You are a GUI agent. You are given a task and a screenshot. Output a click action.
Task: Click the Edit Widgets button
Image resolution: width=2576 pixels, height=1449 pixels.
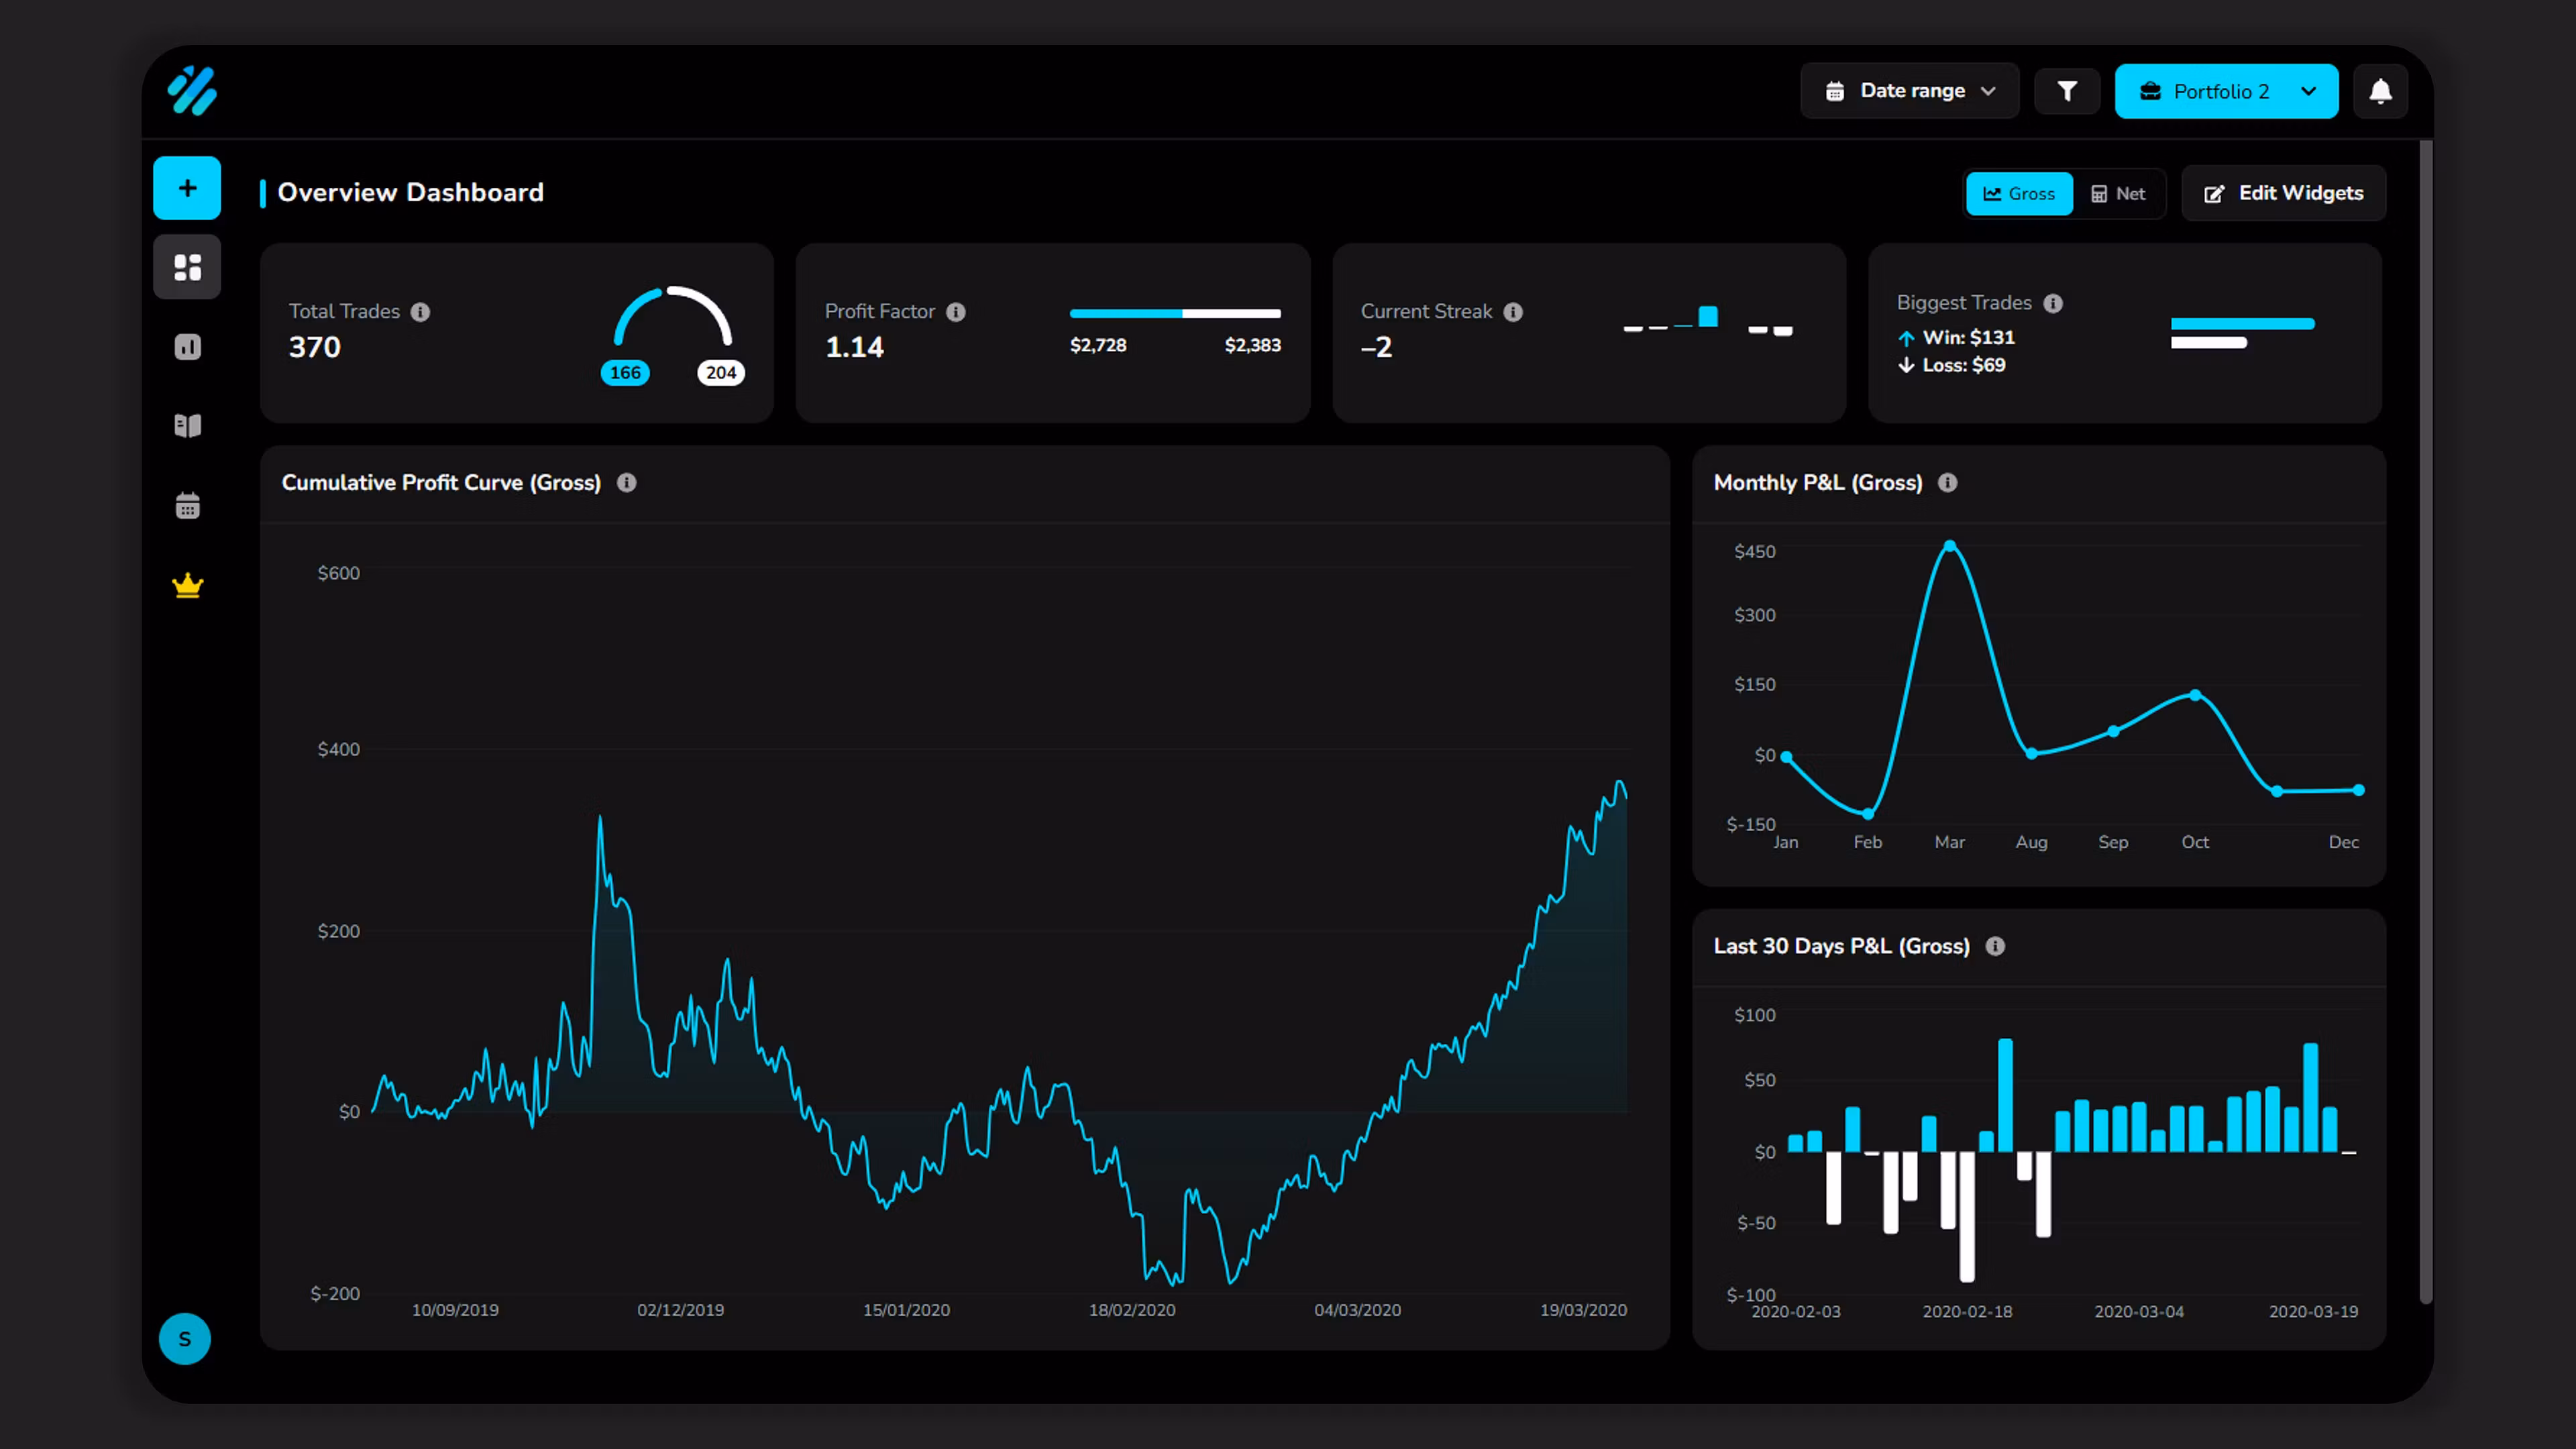[2283, 193]
